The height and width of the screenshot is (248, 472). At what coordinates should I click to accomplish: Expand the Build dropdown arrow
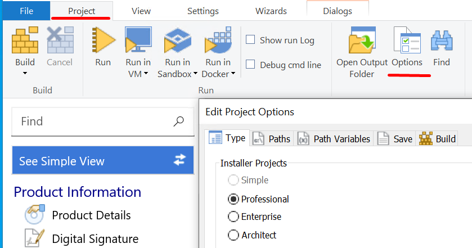point(25,73)
